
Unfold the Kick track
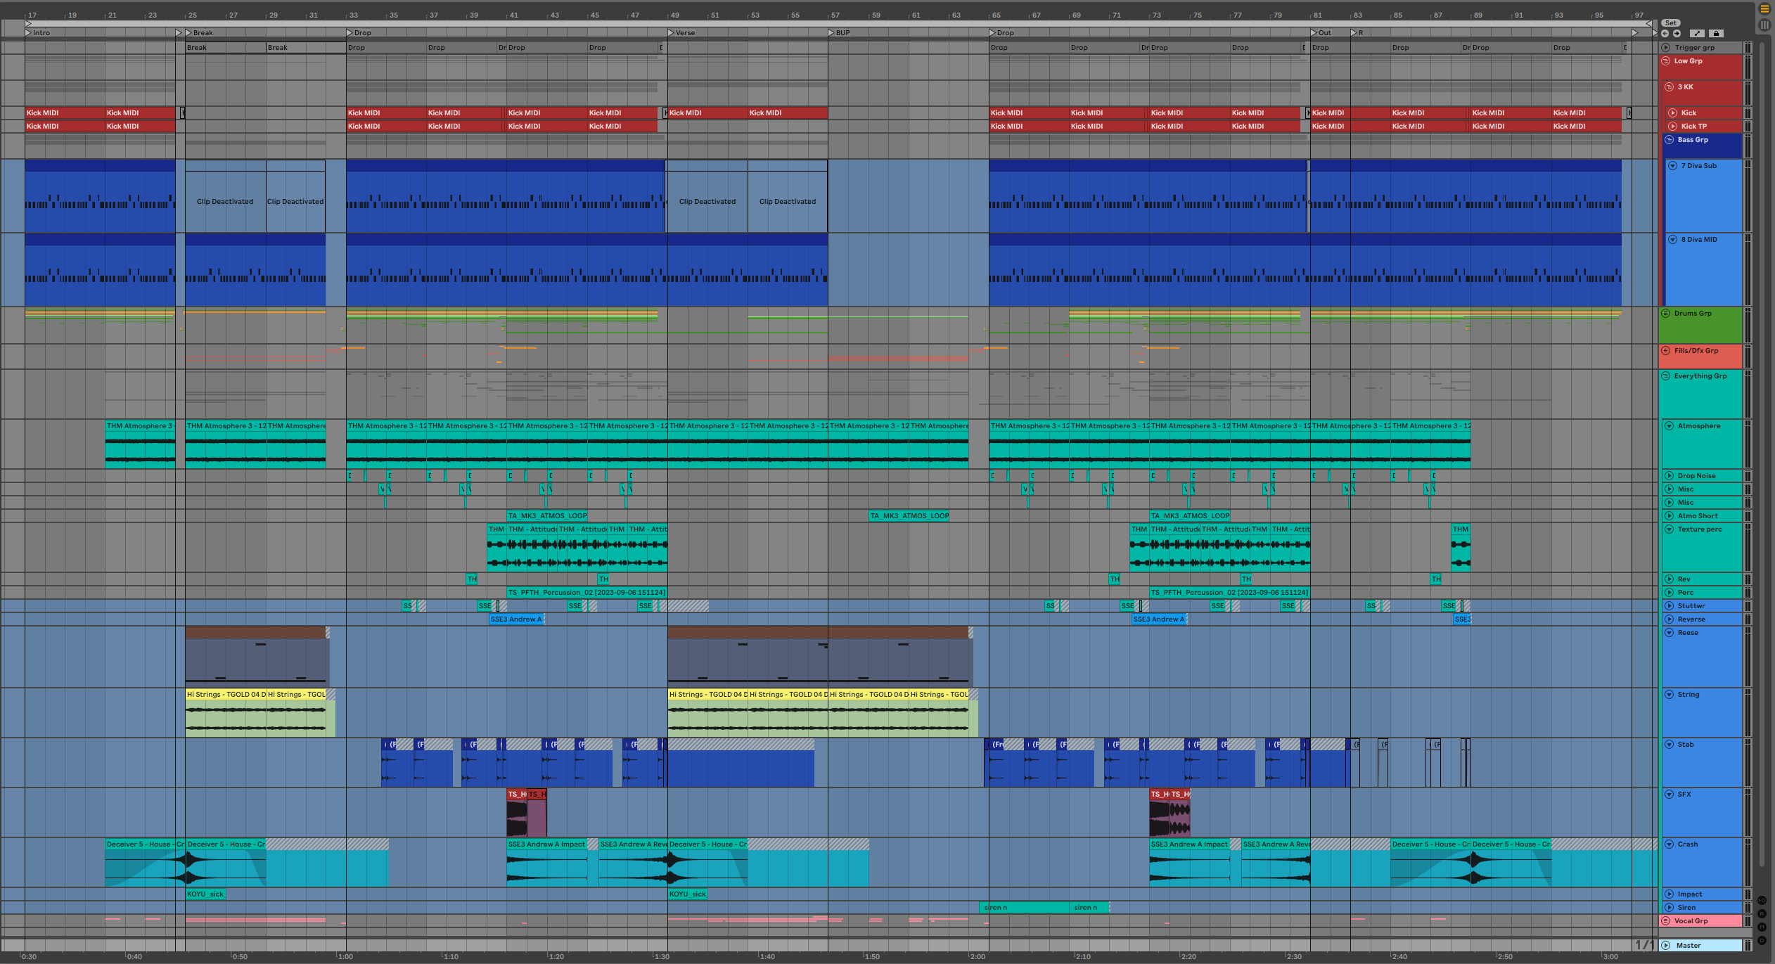pyautogui.click(x=1672, y=113)
